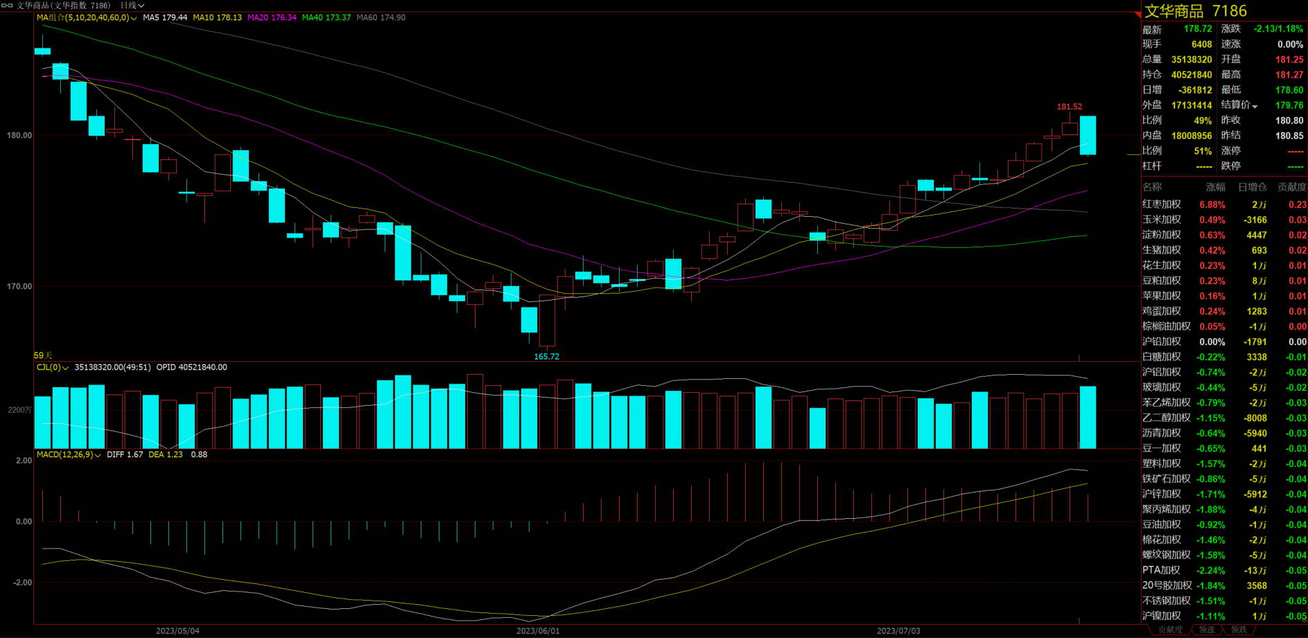The width and height of the screenshot is (1308, 638).
Task: Select the 沪铝加权 row
Action: [x=1224, y=373]
